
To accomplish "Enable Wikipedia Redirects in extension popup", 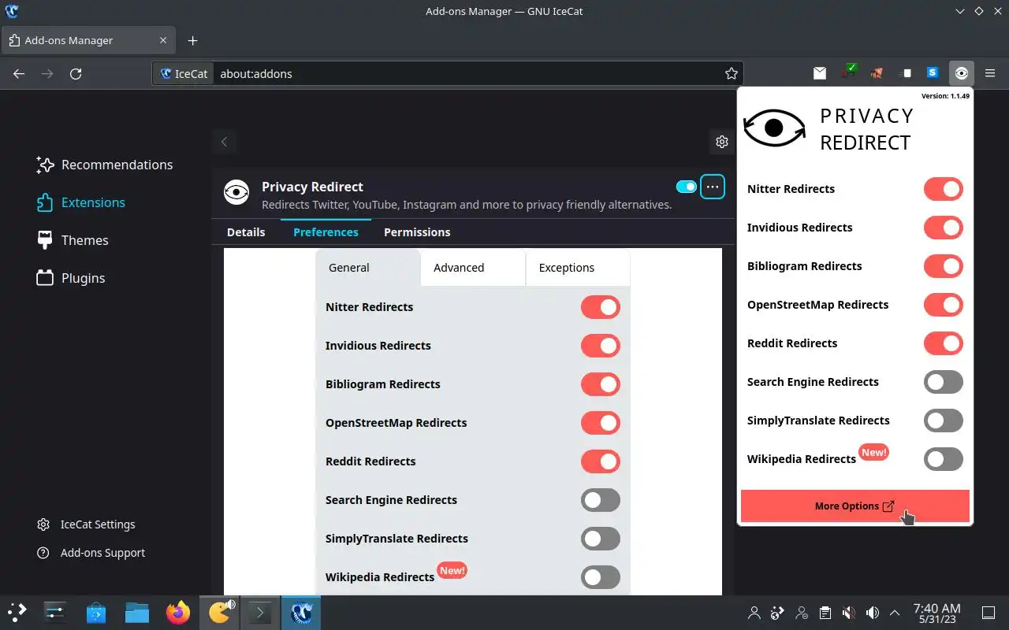I will coord(944,459).
